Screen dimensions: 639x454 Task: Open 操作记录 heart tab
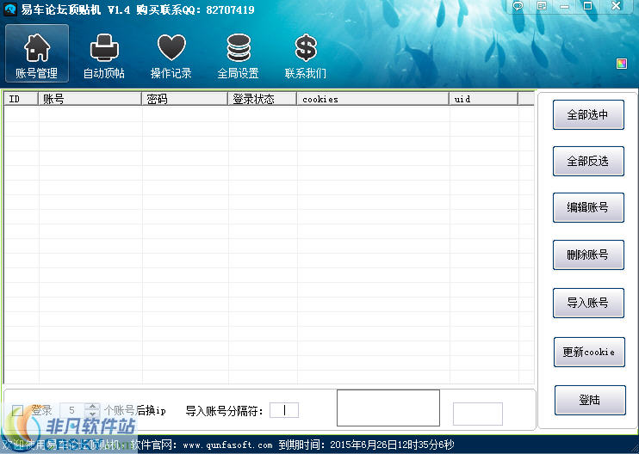pyautogui.click(x=171, y=56)
